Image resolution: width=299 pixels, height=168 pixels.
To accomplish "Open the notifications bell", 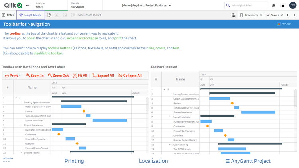I will coord(273,5).
